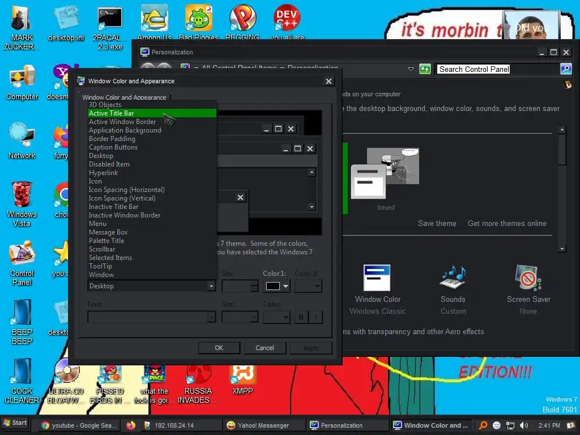Viewport: 580px width, 435px height.
Task: Select the Bad Piggies desktop shortcut
Action: [199, 22]
